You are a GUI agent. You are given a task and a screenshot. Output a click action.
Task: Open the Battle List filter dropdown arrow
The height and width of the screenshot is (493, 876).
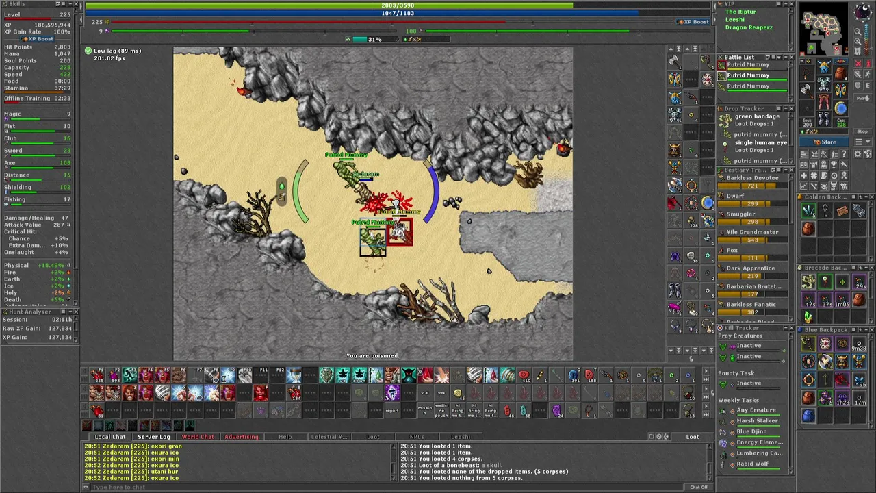click(779, 58)
